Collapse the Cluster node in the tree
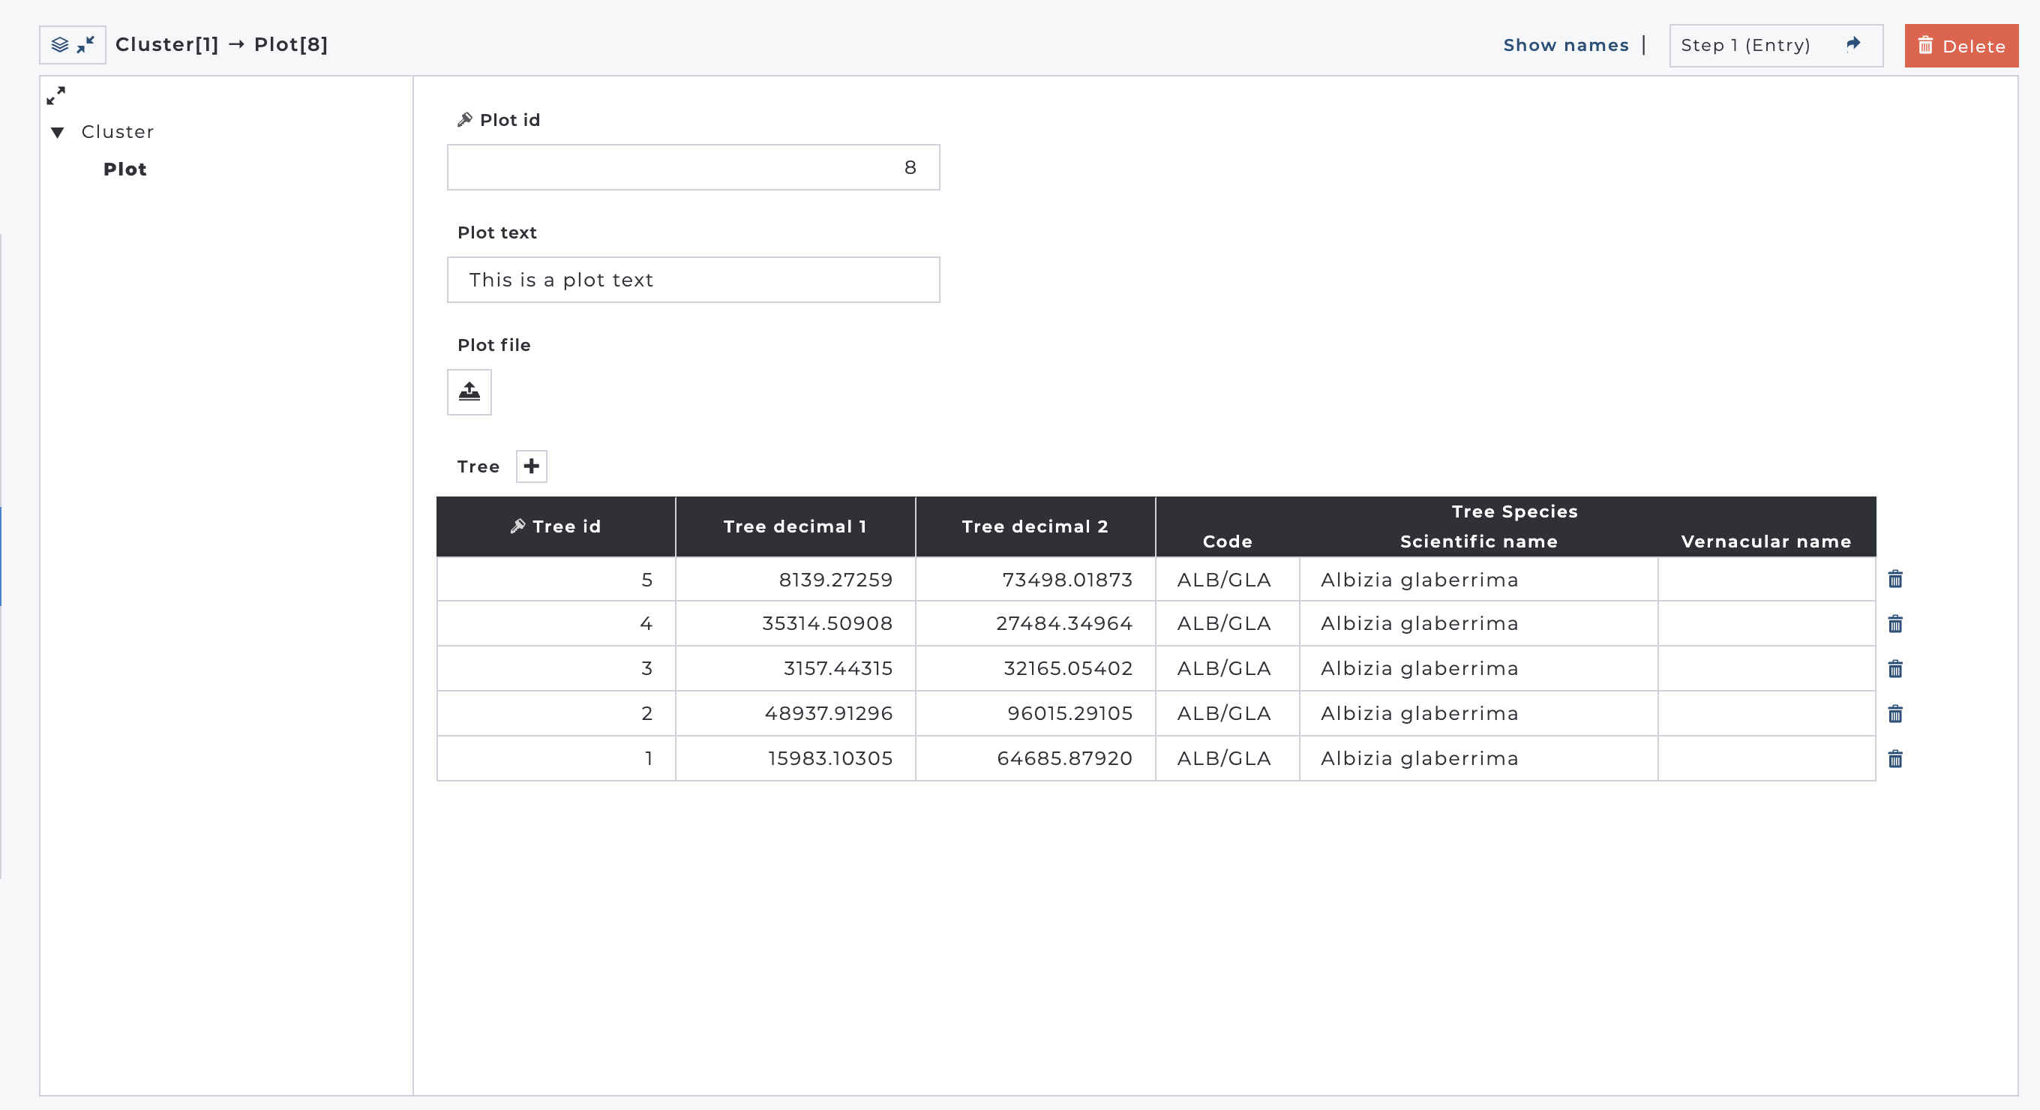Viewport: 2040px width, 1110px height. (57, 131)
